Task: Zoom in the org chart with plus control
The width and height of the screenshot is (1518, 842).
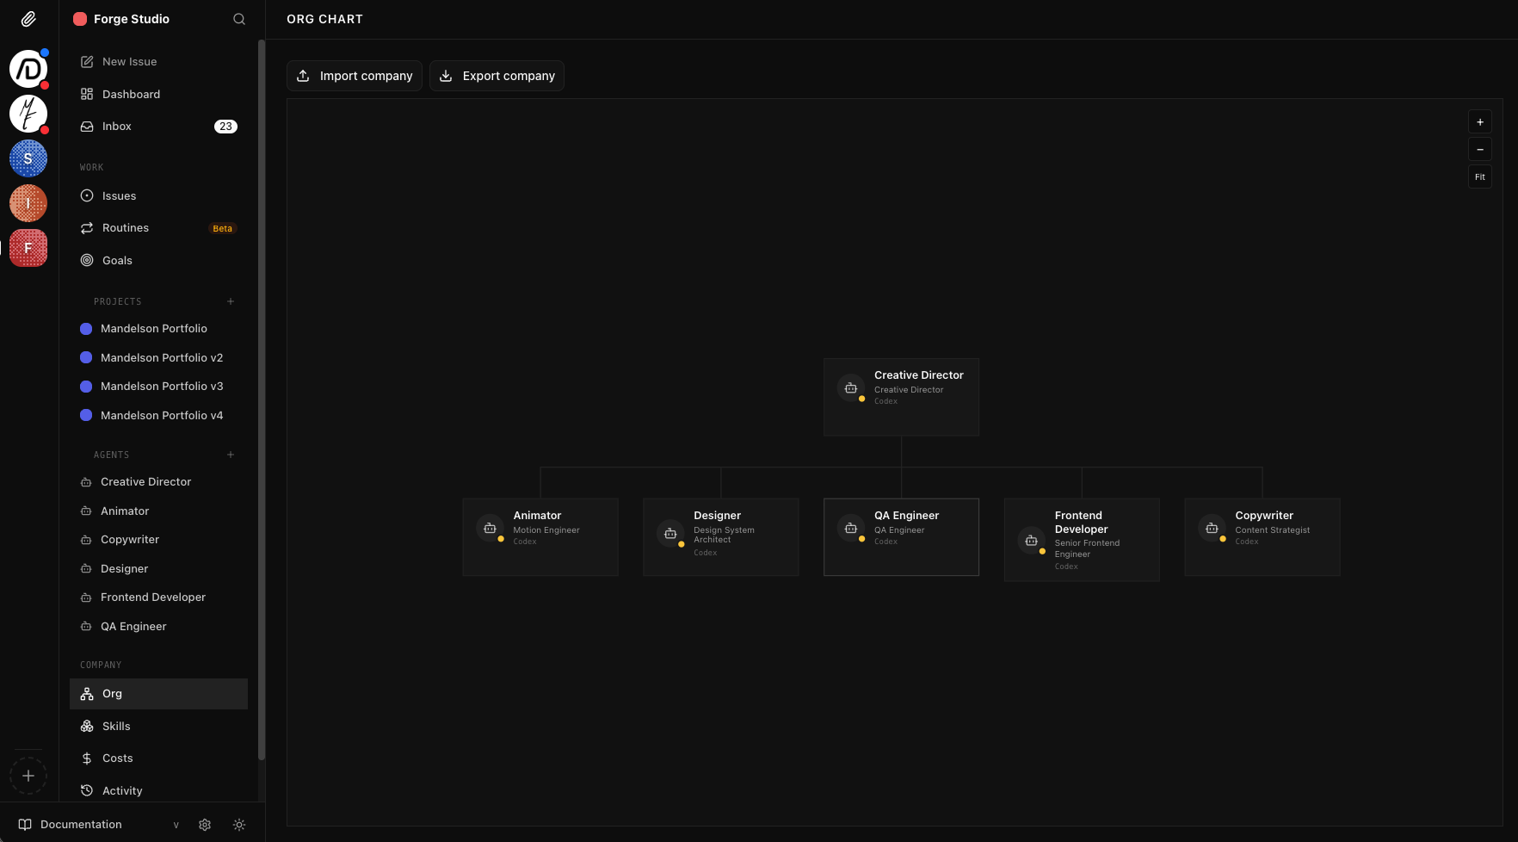Action: pos(1480,121)
